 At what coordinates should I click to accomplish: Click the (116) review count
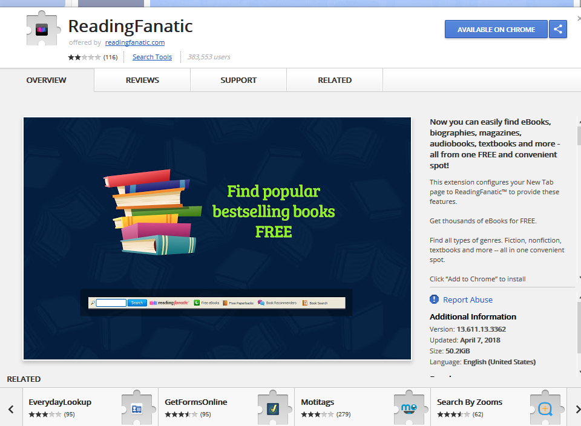[110, 57]
